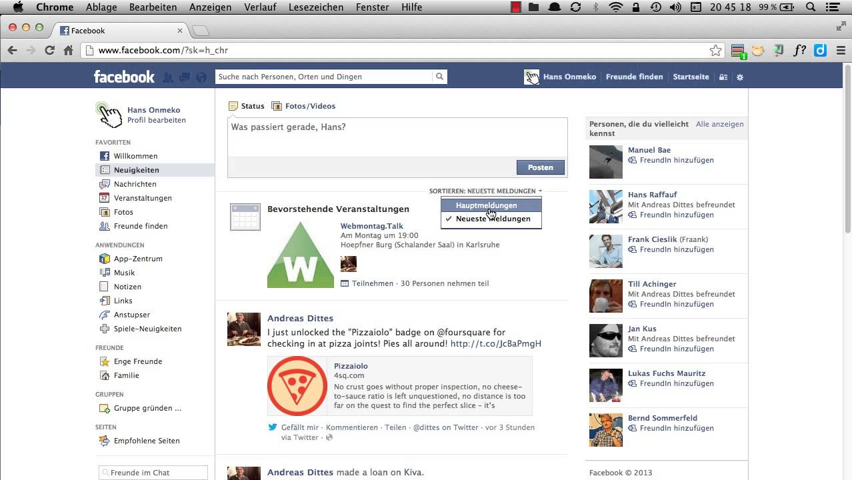Open Spotlight search in menu bar
This screenshot has height=480, width=852.
pos(811,7)
